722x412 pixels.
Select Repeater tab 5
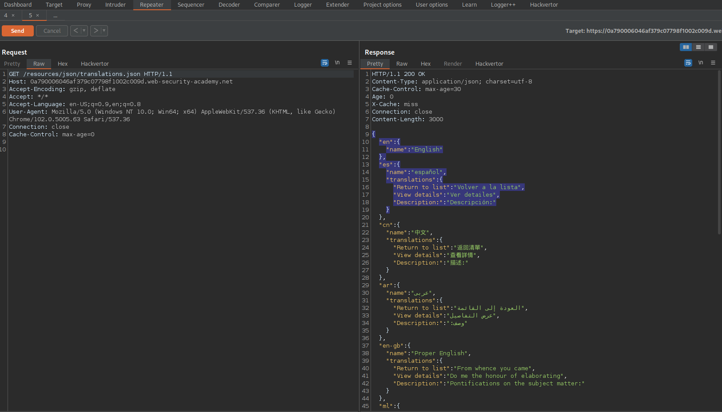click(31, 16)
